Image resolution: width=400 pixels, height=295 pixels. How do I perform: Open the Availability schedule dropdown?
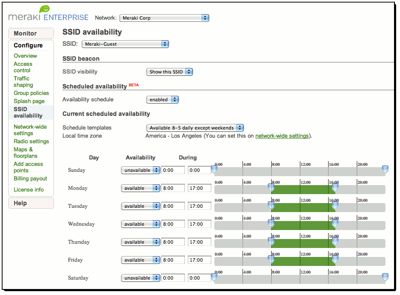[163, 100]
